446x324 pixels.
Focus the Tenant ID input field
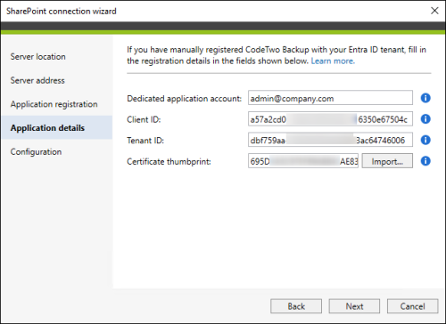click(330, 140)
